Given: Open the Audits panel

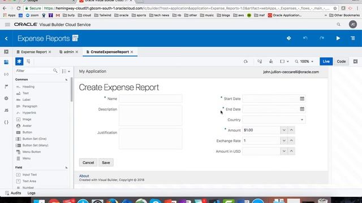Looking at the screenshot, I should point(13,193).
